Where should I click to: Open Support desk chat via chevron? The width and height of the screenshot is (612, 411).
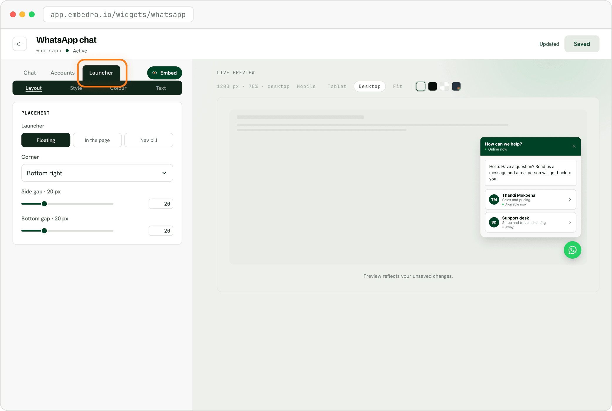tap(570, 222)
